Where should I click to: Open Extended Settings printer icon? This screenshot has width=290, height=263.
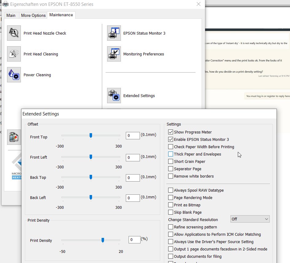[x=114, y=96]
